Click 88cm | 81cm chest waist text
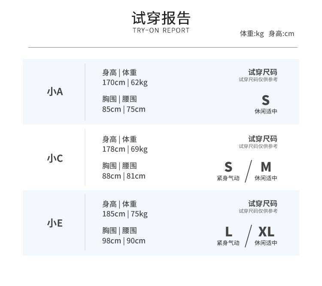The width and height of the screenshot is (322, 286). click(x=124, y=176)
